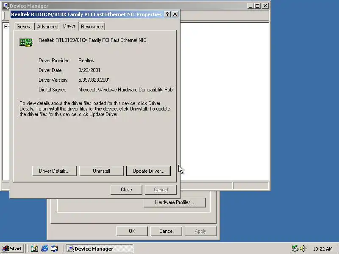The image size is (339, 254).
Task: Click the Driver Provider Realtek value
Action: [86, 61]
